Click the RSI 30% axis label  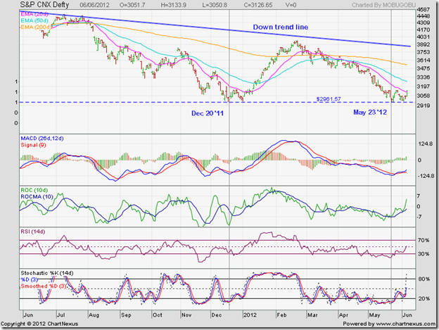[x=424, y=254]
